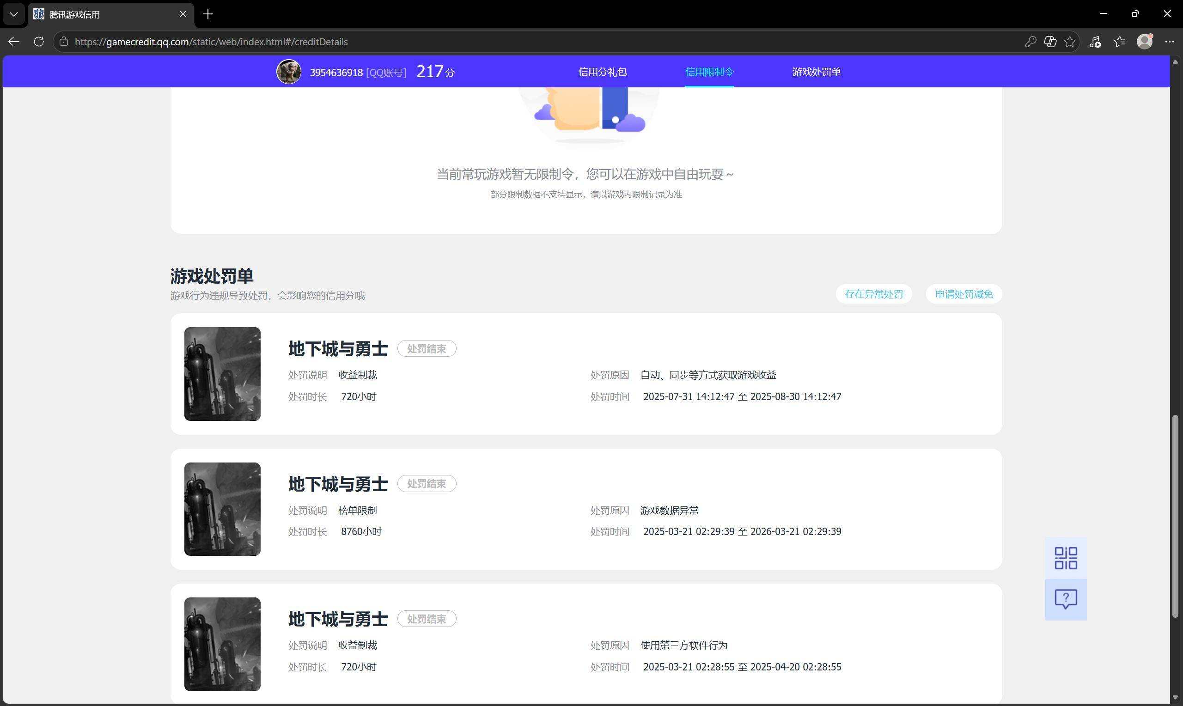
Task: Minimize the browser window
Action: tap(1103, 14)
